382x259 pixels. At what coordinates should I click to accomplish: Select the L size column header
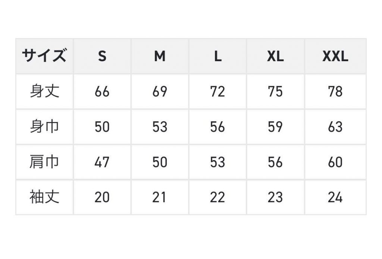click(x=217, y=56)
